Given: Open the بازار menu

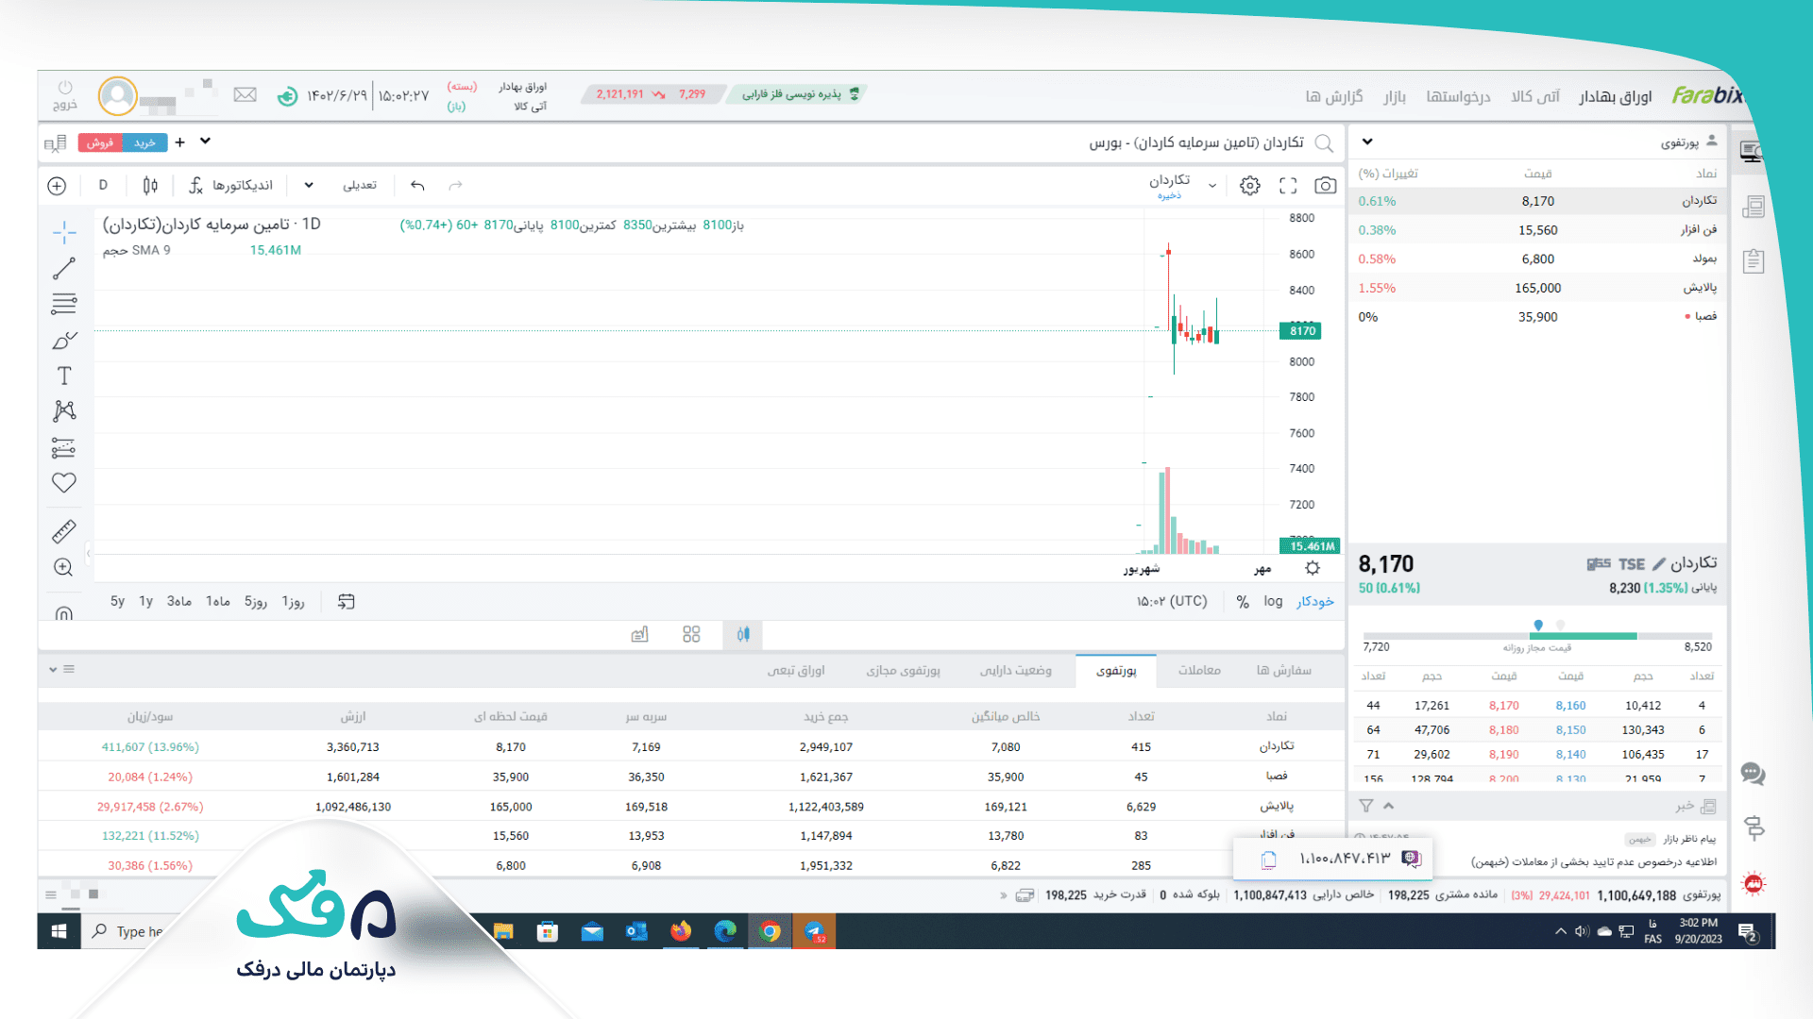Looking at the screenshot, I should pyautogui.click(x=1395, y=96).
